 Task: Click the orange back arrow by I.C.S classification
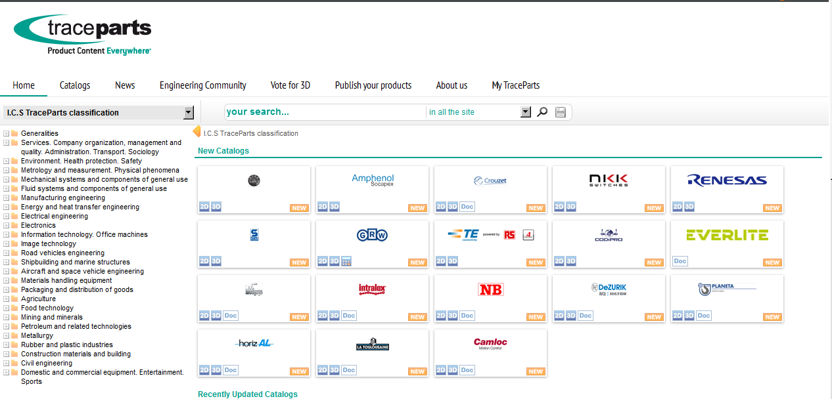coord(196,132)
